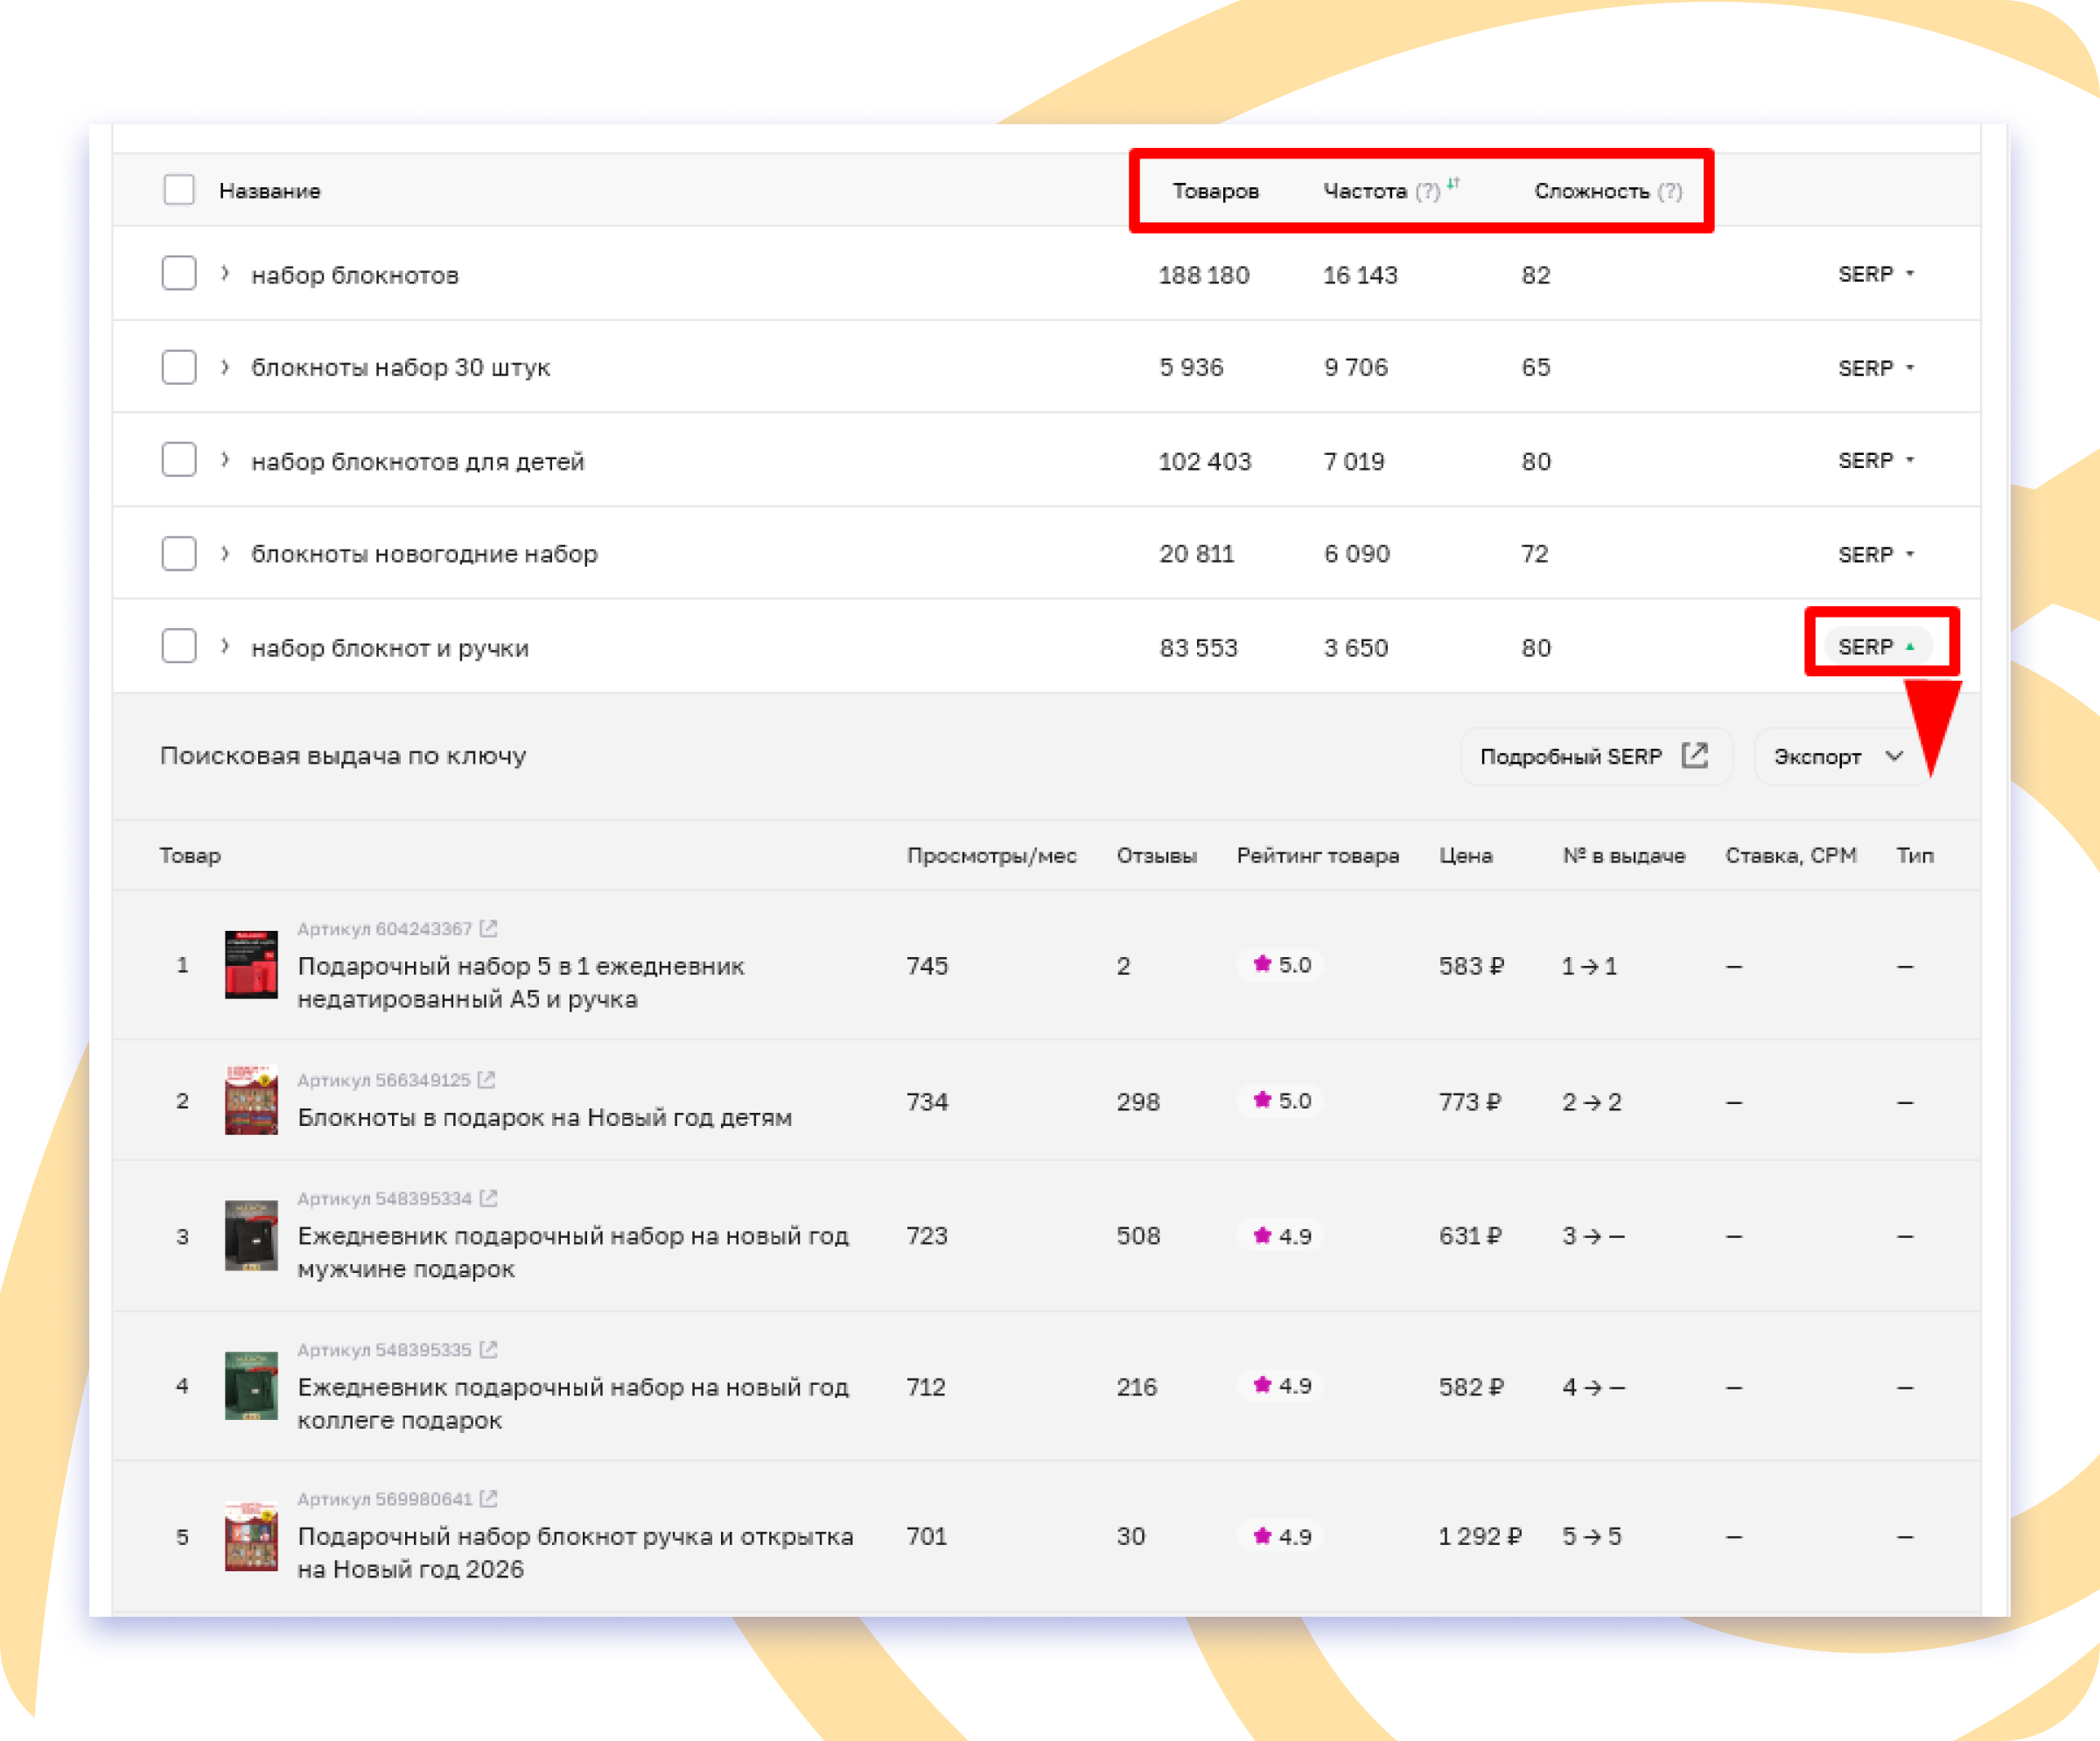
Task: Open the Подробный SERP button
Action: [x=1594, y=756]
